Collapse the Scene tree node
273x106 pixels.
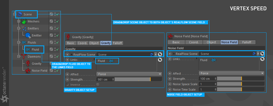point(15,14)
